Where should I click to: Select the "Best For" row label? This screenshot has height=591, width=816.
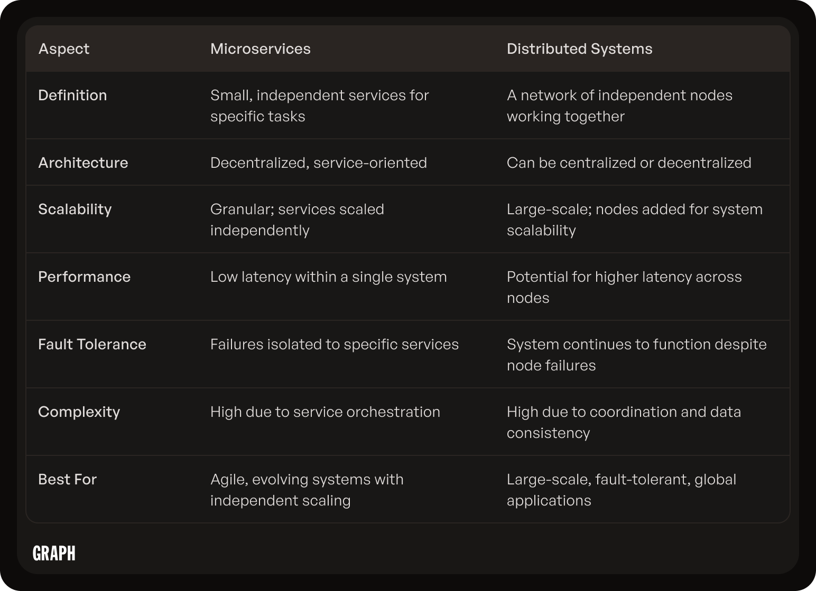[68, 480]
